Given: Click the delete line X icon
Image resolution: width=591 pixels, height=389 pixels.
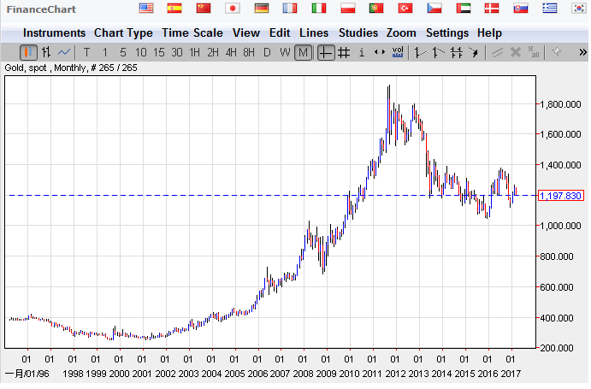Looking at the screenshot, I should (515, 52).
